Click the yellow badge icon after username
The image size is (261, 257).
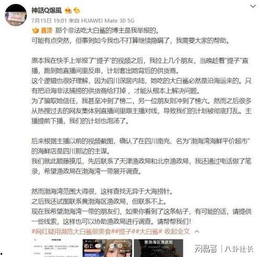click(77, 11)
